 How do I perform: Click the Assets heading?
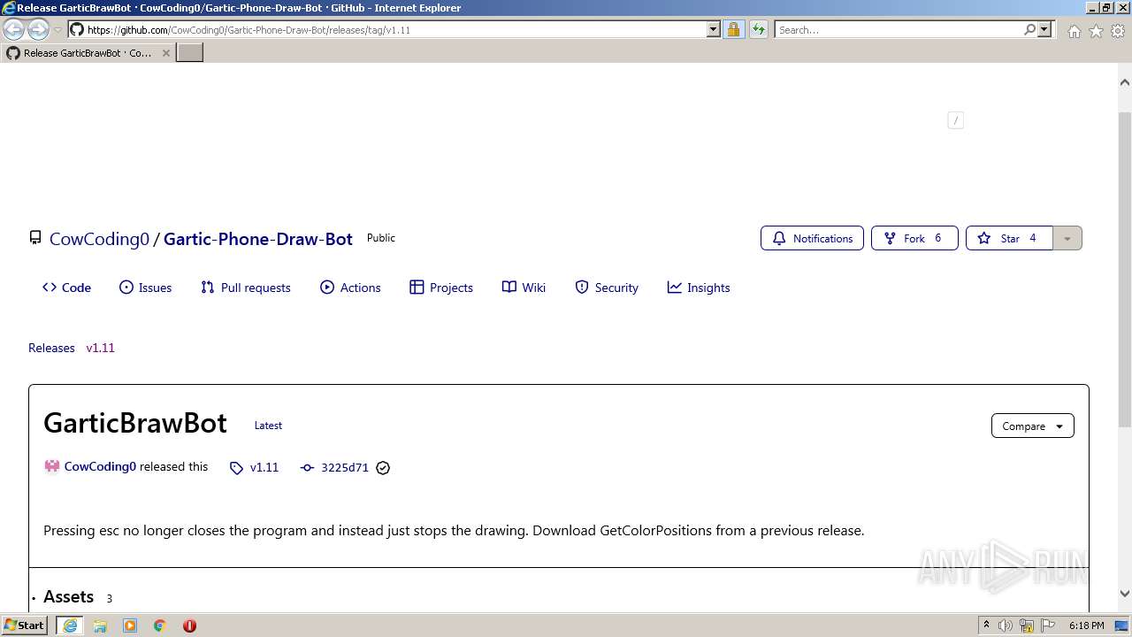pyautogui.click(x=68, y=597)
